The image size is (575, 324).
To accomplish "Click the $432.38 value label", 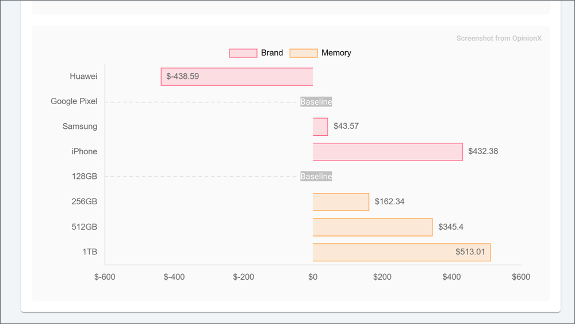I will 483,151.
